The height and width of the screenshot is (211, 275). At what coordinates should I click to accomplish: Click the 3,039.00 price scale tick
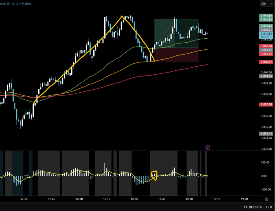(x=266, y=83)
